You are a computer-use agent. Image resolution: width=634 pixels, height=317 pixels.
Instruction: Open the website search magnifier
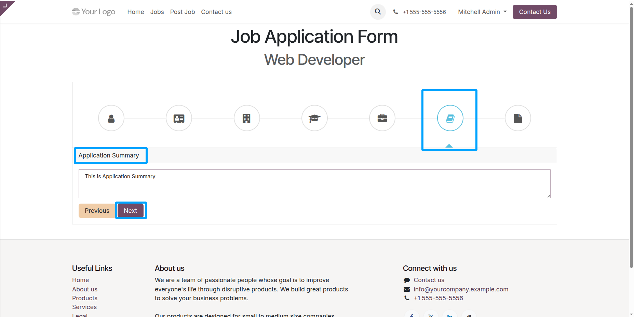(x=378, y=12)
